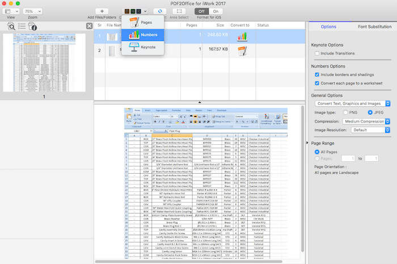Collapse file list with the divider arrow

tap(200, 102)
